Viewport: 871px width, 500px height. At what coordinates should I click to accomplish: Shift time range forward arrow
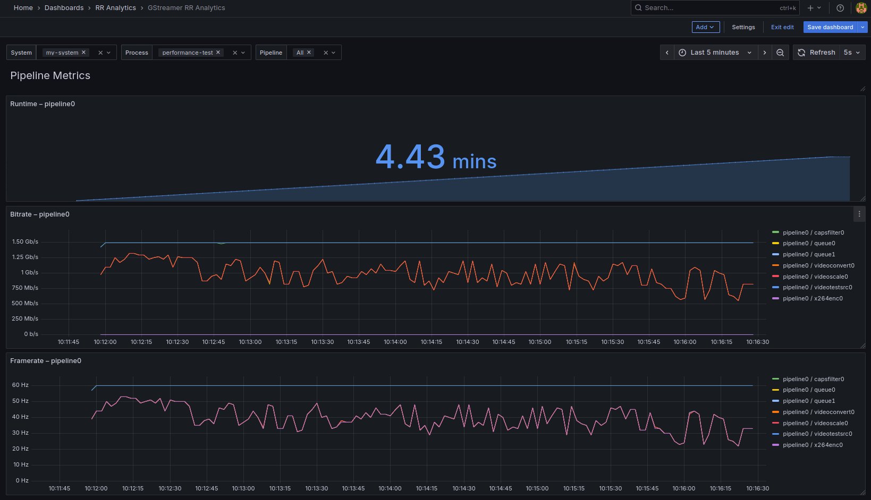[765, 53]
